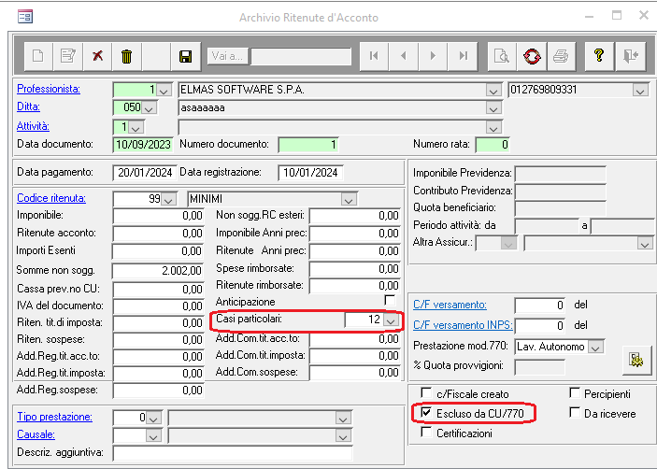
Task: Expand the Tipo prestazione code dropdown
Action: [x=154, y=419]
